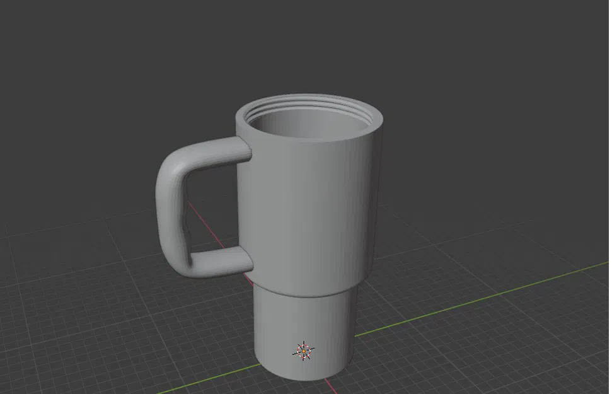Viewport: 612px width, 394px height.
Task: Click the threaded inner rim of the mug
Action: 308,108
